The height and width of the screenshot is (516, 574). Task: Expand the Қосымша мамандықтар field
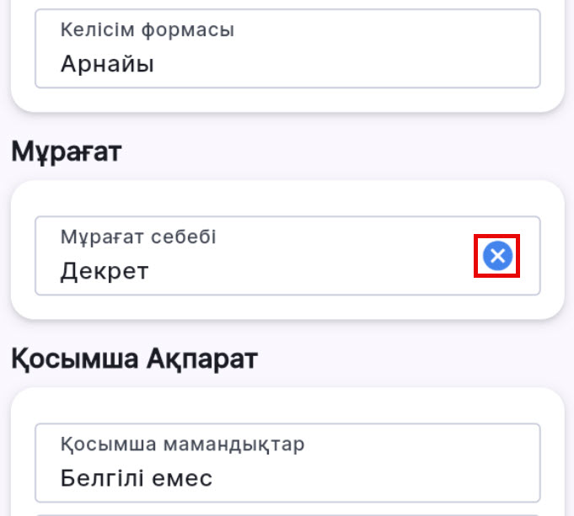click(x=287, y=462)
